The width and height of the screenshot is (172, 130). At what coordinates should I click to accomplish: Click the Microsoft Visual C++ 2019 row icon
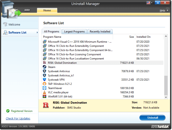(x=44, y=42)
